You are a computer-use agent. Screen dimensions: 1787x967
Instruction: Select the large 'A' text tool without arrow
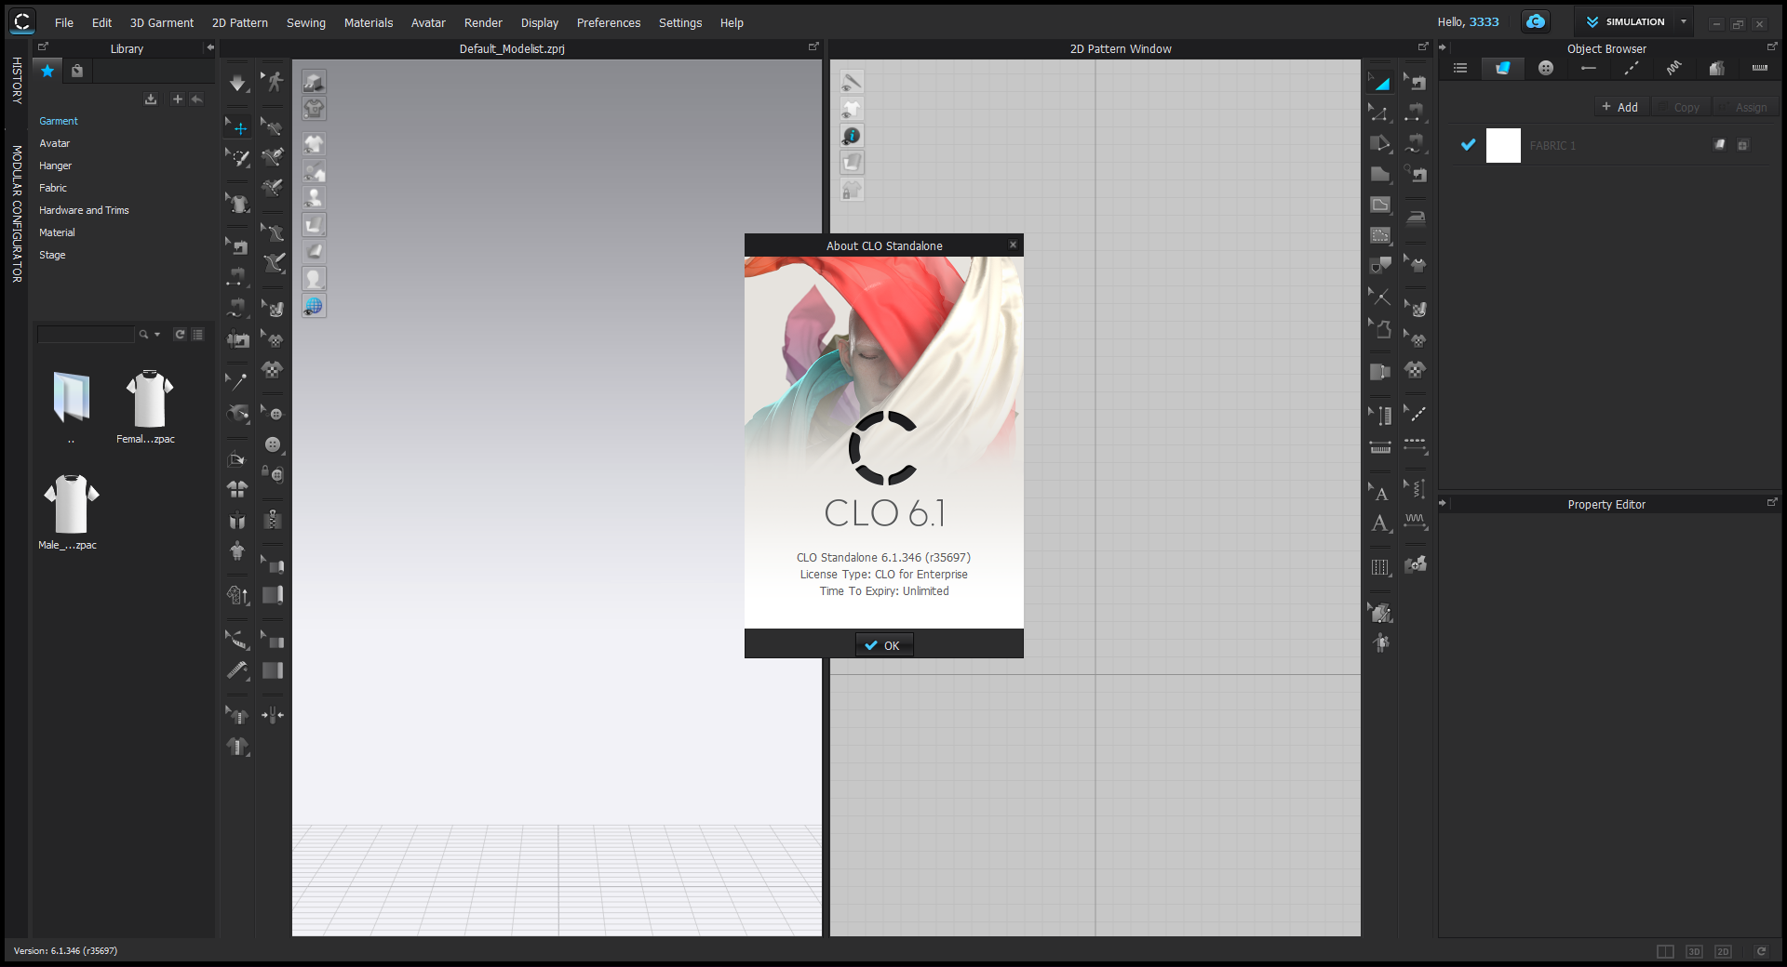click(1381, 524)
